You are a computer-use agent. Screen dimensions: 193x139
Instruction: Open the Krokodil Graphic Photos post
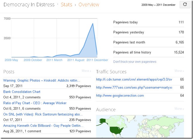[x=42, y=81]
